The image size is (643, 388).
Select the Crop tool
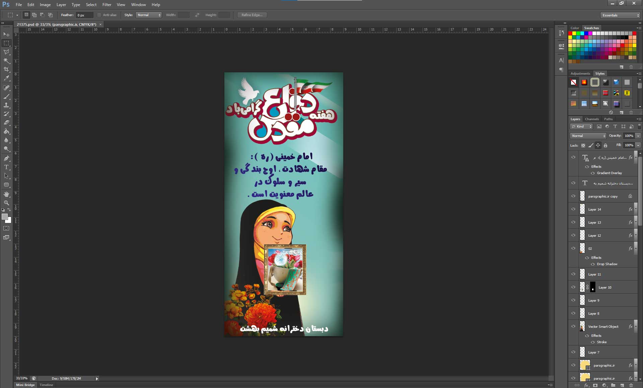[6, 69]
